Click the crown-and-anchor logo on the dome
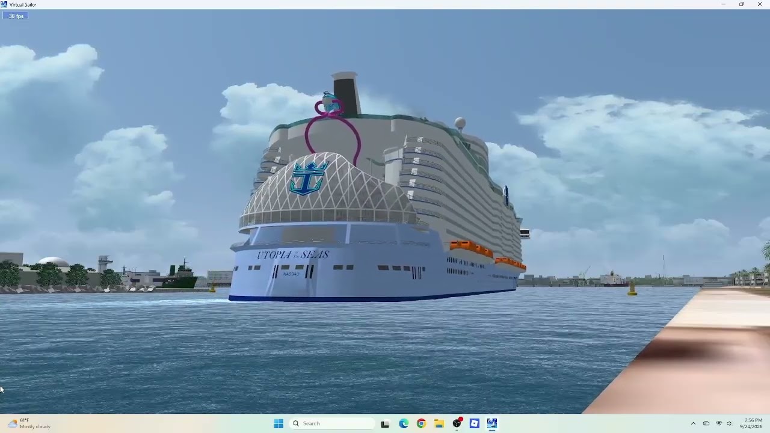The height and width of the screenshot is (433, 770). coord(308,177)
